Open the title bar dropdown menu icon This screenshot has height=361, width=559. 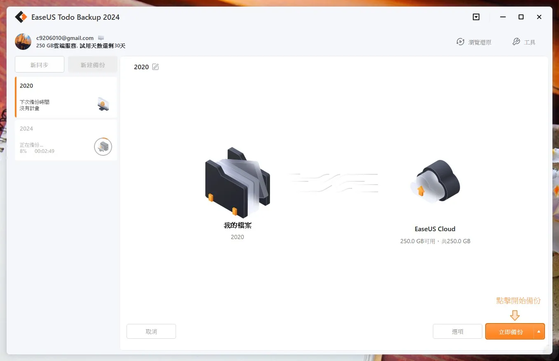476,17
